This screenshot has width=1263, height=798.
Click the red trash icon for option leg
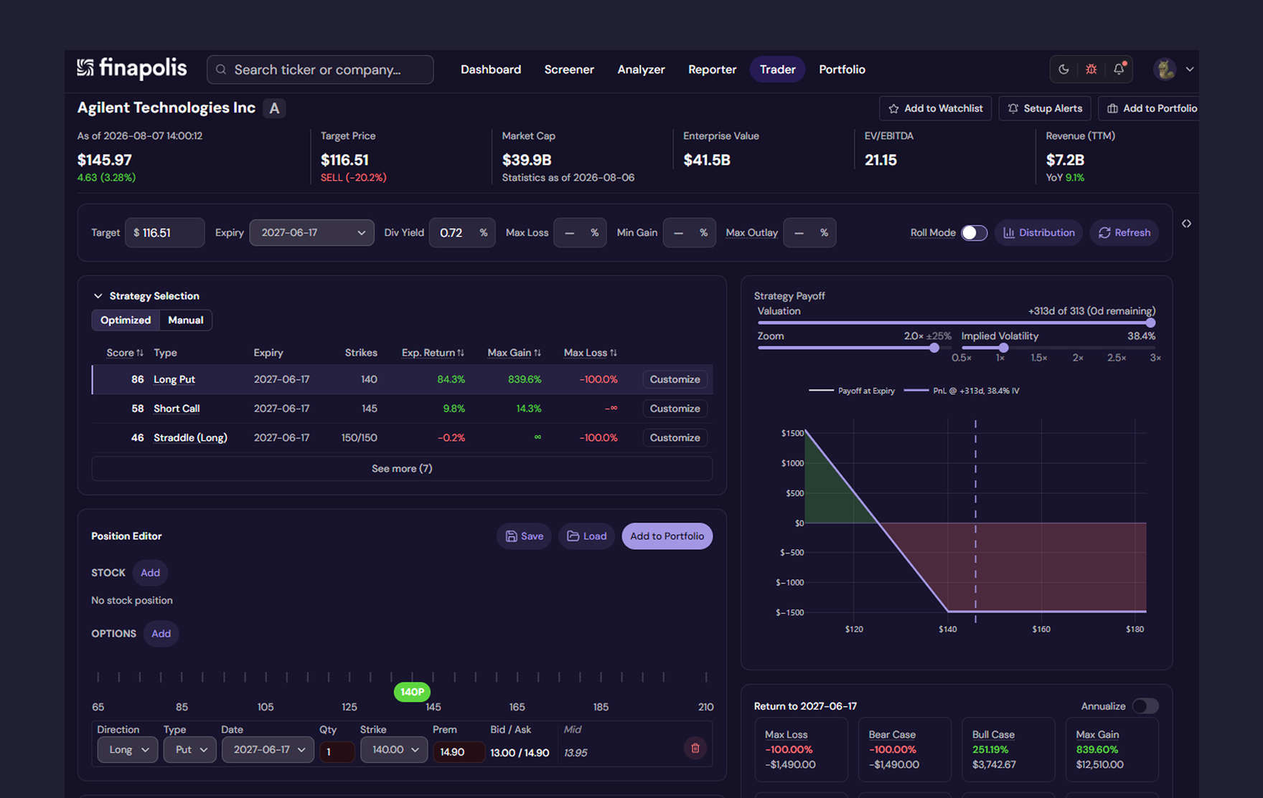tap(695, 749)
